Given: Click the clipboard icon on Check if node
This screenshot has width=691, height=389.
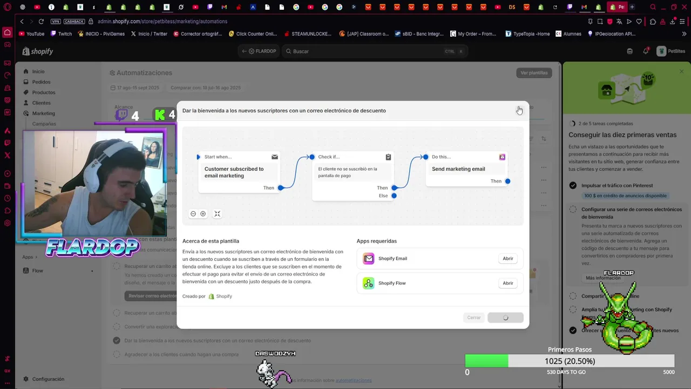Looking at the screenshot, I should 388,157.
